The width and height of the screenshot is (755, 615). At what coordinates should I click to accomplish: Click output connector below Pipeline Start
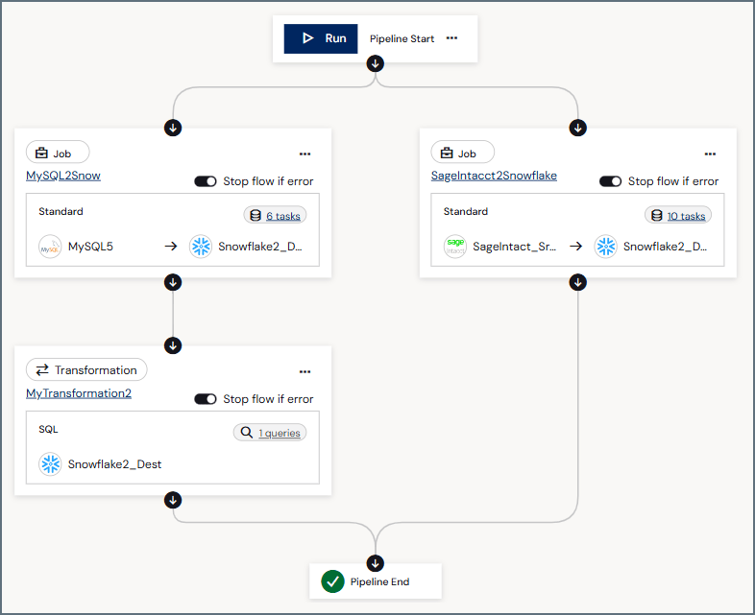(375, 63)
